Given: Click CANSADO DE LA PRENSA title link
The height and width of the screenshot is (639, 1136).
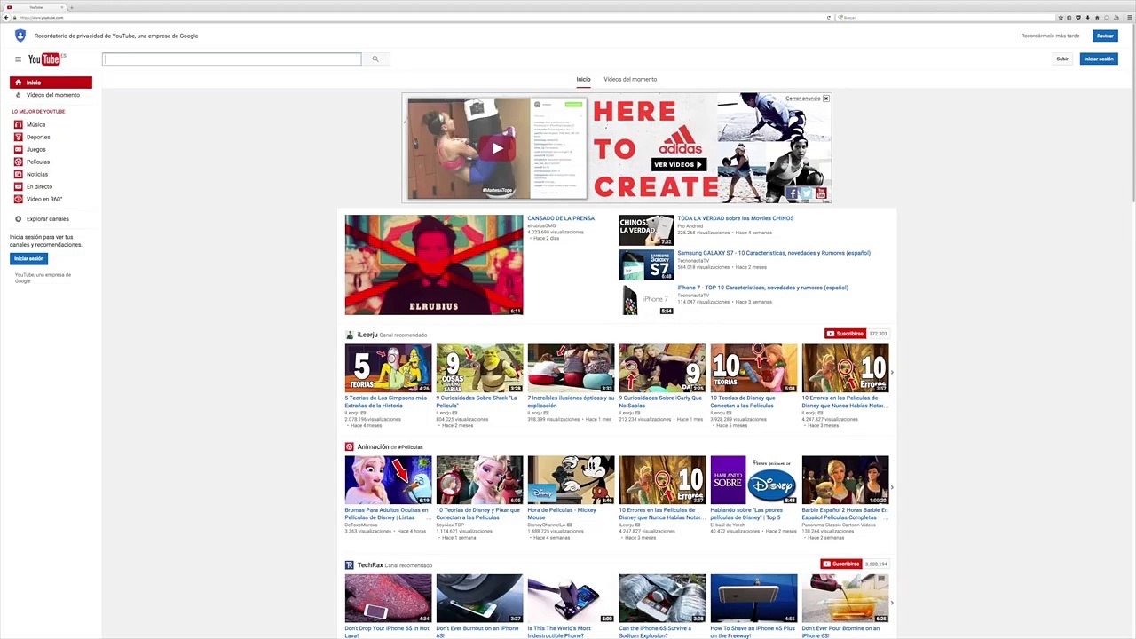Looking at the screenshot, I should click(561, 218).
